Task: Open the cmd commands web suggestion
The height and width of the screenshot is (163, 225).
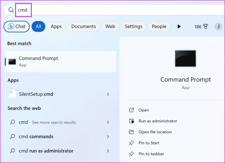Action: tap(60, 137)
